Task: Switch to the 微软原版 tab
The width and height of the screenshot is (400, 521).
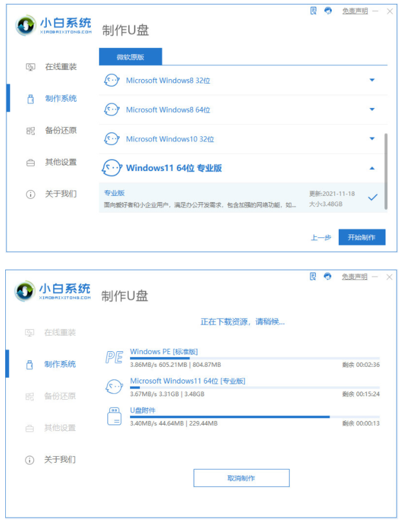Action: pos(130,57)
